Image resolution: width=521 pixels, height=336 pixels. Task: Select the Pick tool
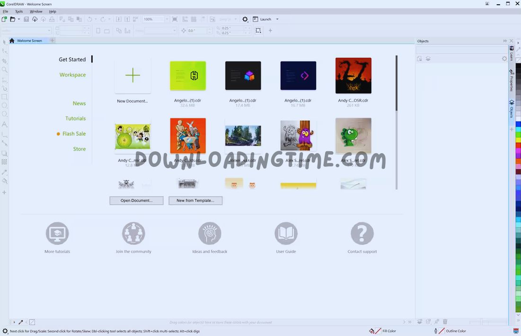click(x=5, y=42)
